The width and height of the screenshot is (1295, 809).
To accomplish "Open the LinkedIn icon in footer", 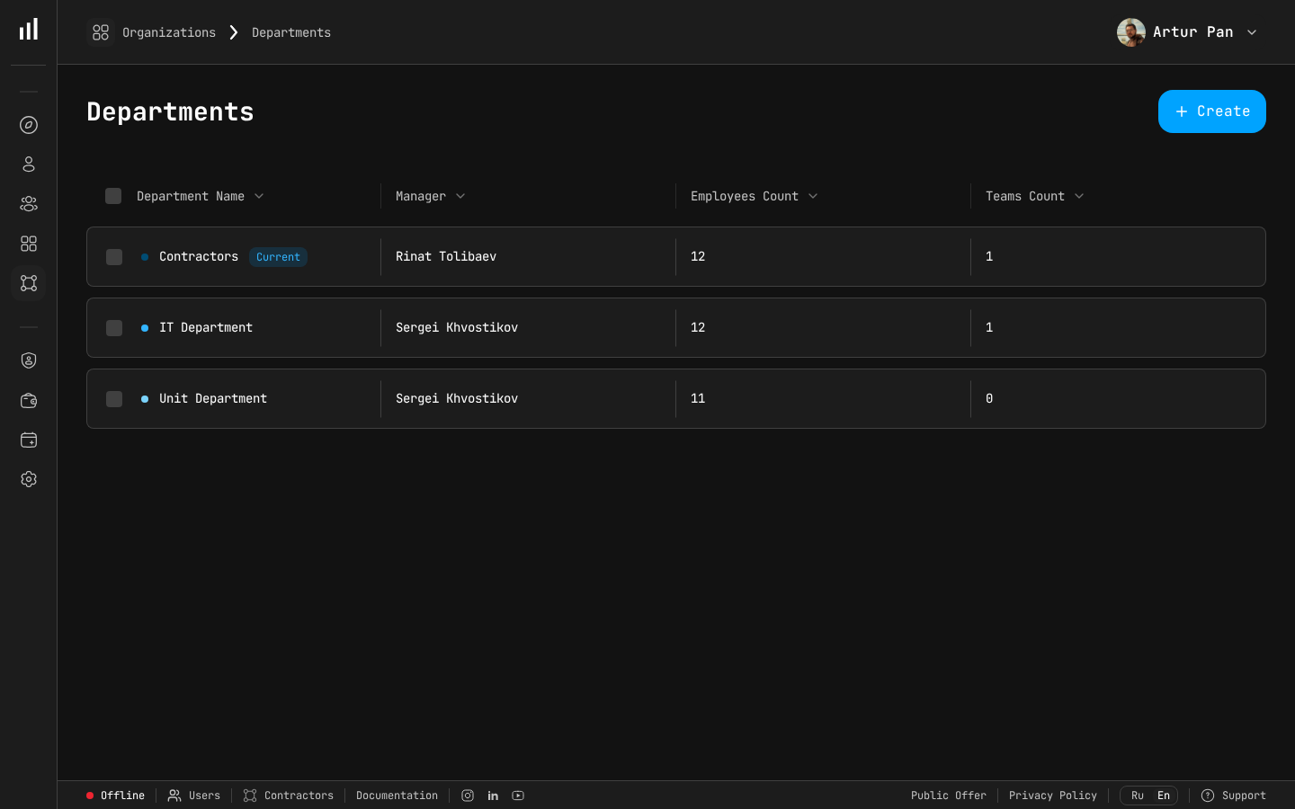I will pos(493,796).
